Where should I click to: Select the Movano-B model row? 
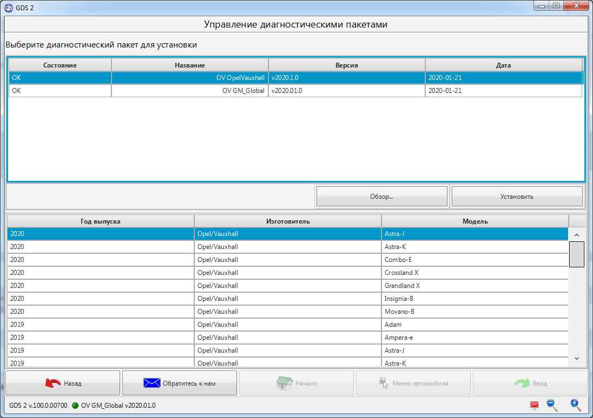[x=288, y=312]
